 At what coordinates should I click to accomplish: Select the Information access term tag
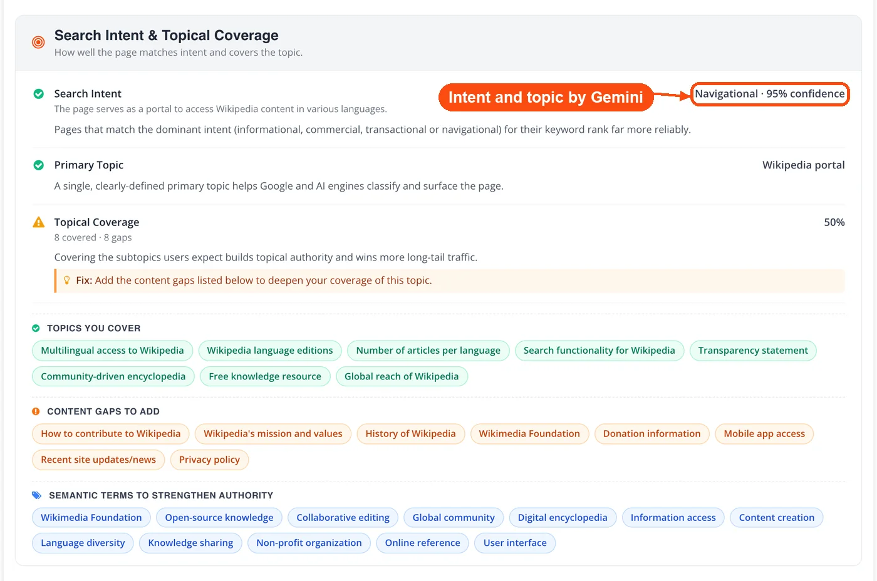click(673, 518)
